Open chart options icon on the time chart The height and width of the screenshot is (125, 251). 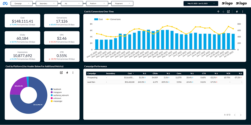click(229, 12)
